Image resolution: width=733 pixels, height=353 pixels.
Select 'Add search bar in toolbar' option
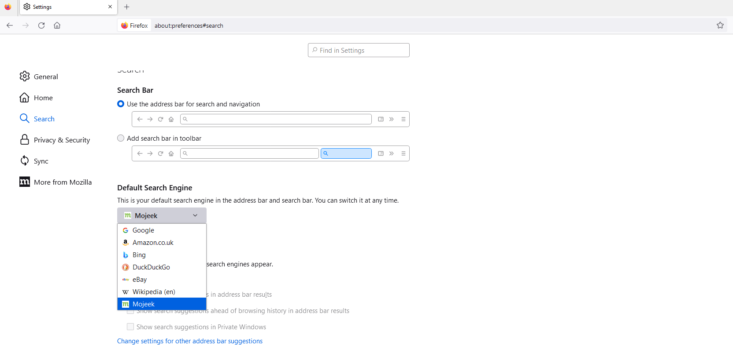(x=121, y=138)
